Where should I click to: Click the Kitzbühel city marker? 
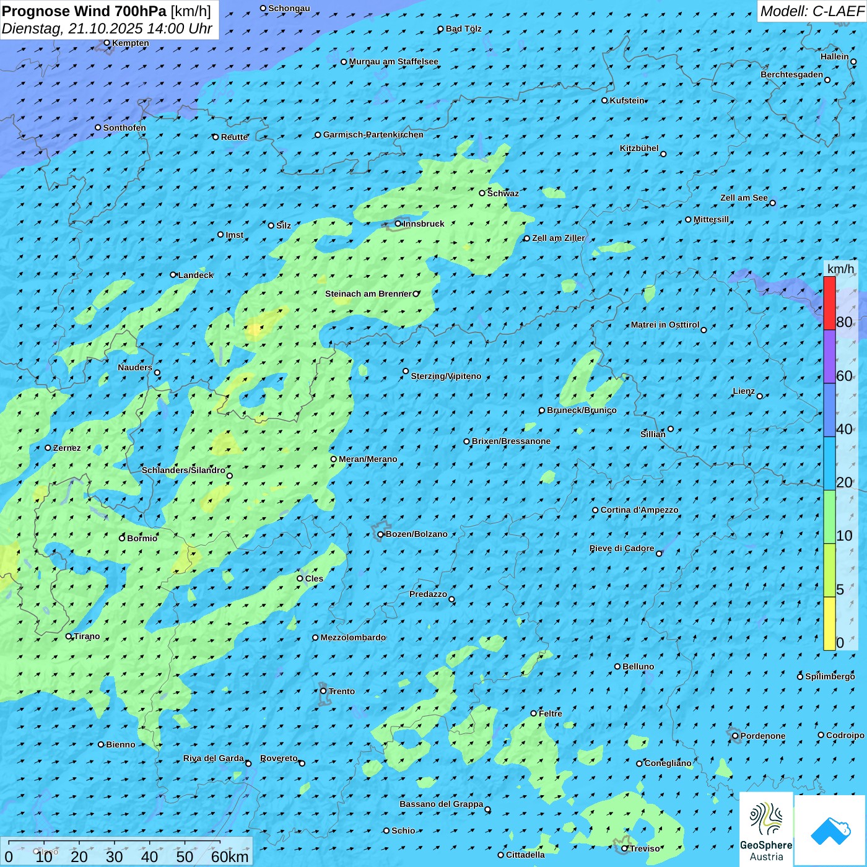coord(663,154)
